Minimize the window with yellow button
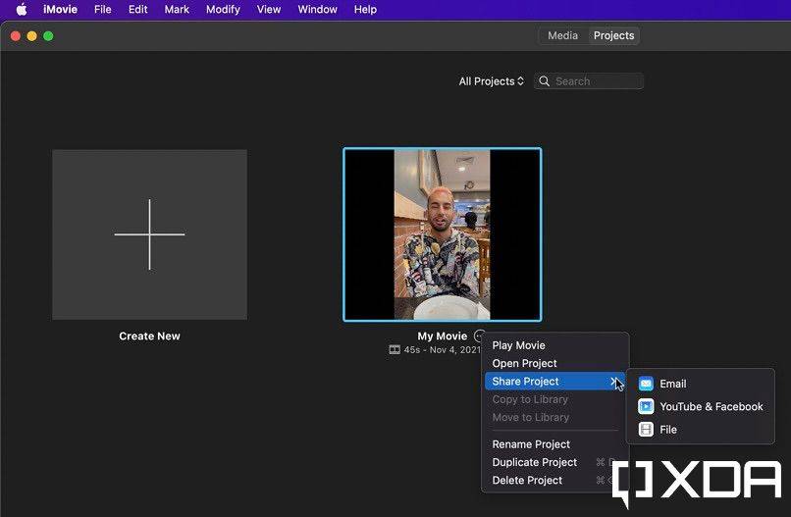The height and width of the screenshot is (517, 791). point(31,36)
